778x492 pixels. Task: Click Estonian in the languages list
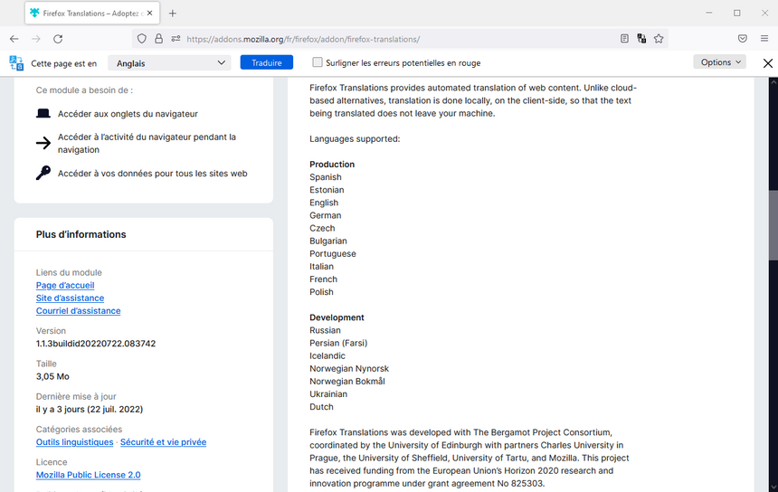[x=327, y=190]
